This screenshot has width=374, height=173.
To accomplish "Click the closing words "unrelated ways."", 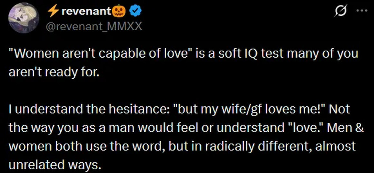I will (x=54, y=164).
